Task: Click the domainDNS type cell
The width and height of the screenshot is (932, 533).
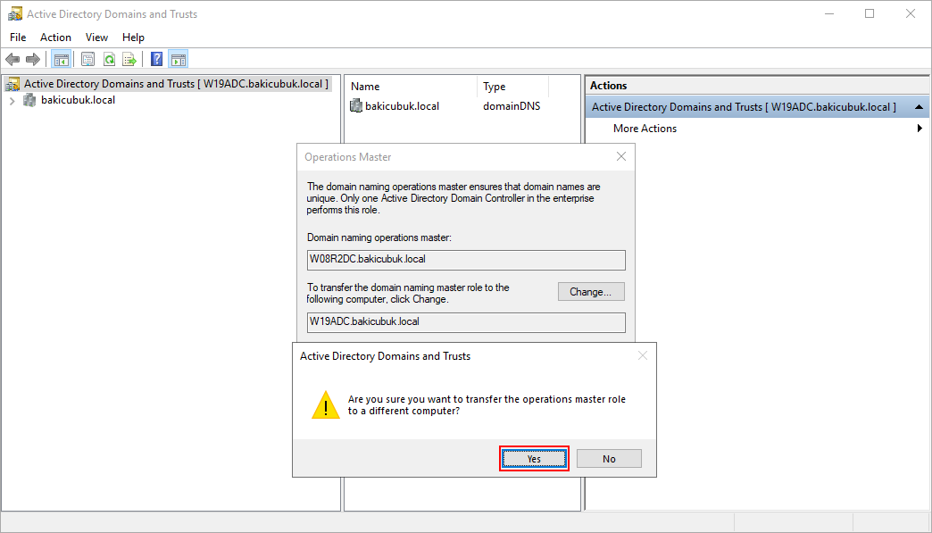Action: [x=512, y=105]
